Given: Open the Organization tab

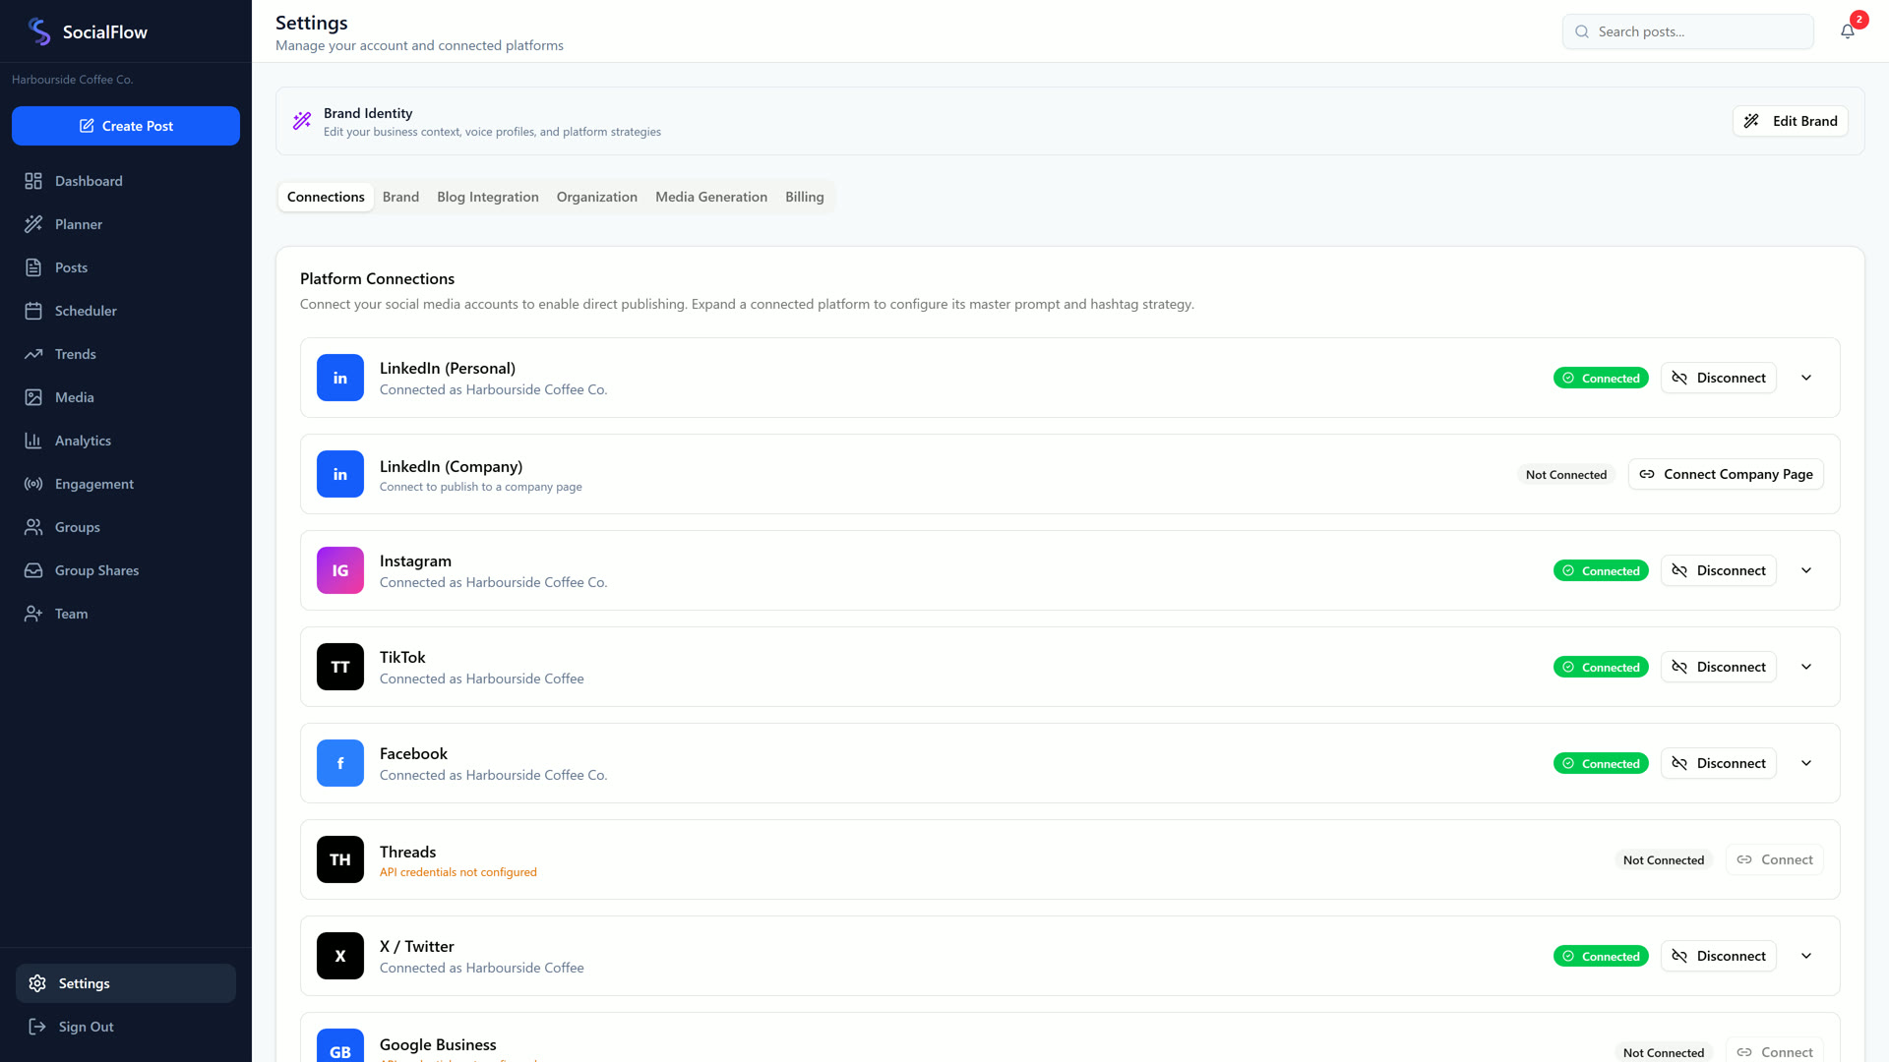Looking at the screenshot, I should point(597,197).
